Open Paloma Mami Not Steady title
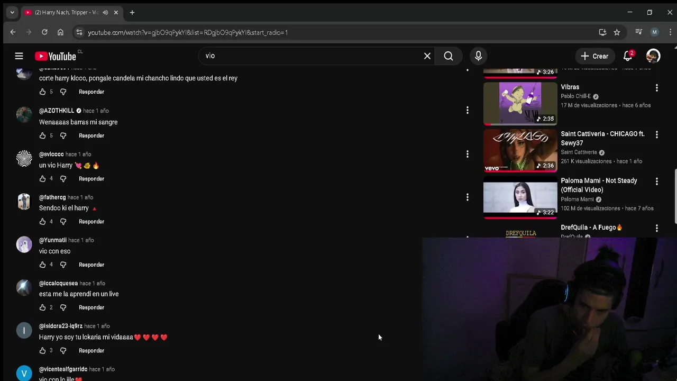The height and width of the screenshot is (381, 677). [x=599, y=185]
